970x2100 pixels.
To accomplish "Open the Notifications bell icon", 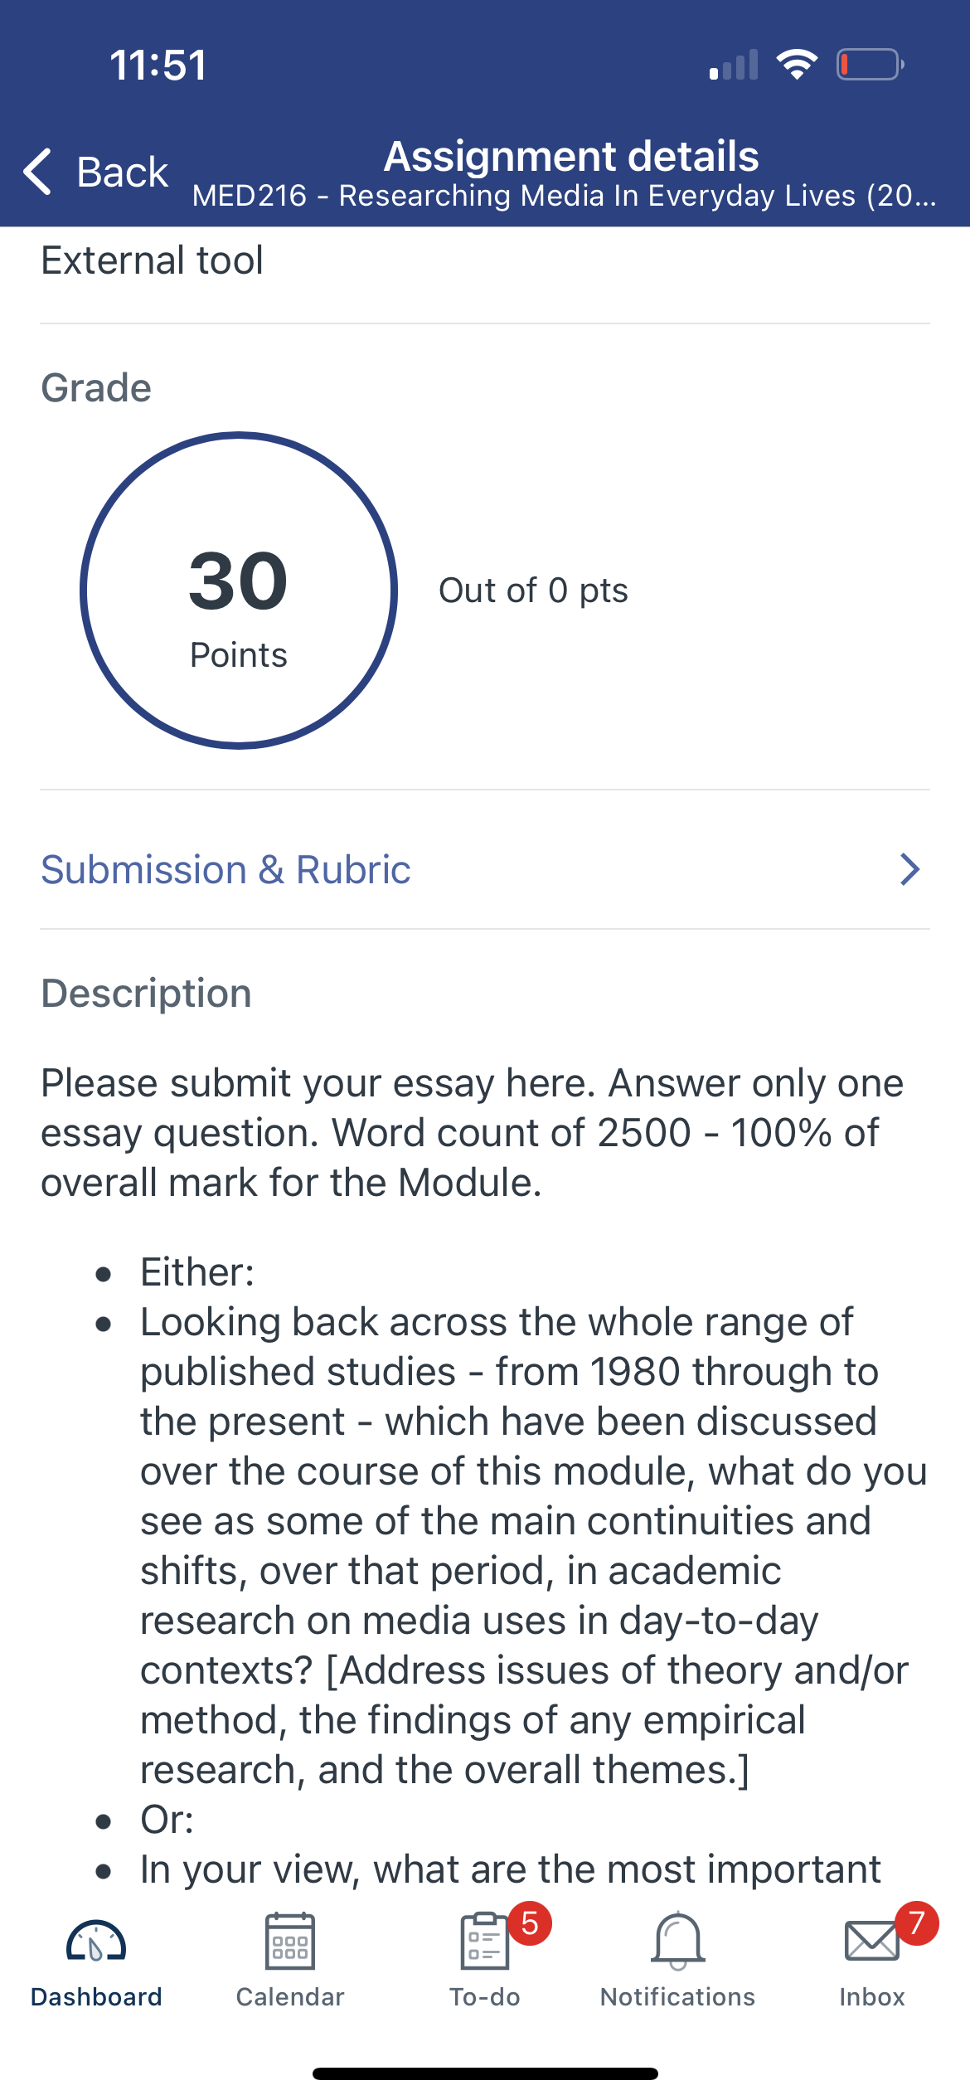I will (x=678, y=1941).
